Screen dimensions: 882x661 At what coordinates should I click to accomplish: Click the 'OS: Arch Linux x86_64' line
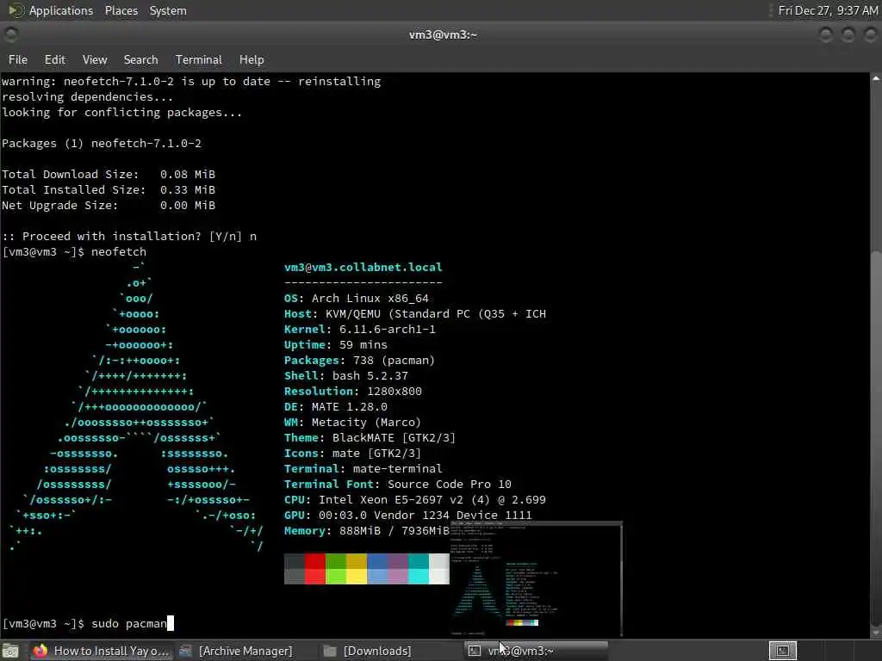click(x=356, y=299)
